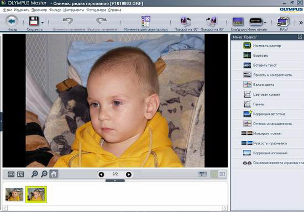Open the Просмотр menu
Viewport: 304px width, 212px height.
[x=39, y=10]
